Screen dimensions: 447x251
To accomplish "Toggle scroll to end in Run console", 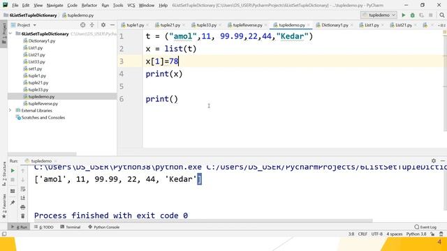I will coord(23,198).
